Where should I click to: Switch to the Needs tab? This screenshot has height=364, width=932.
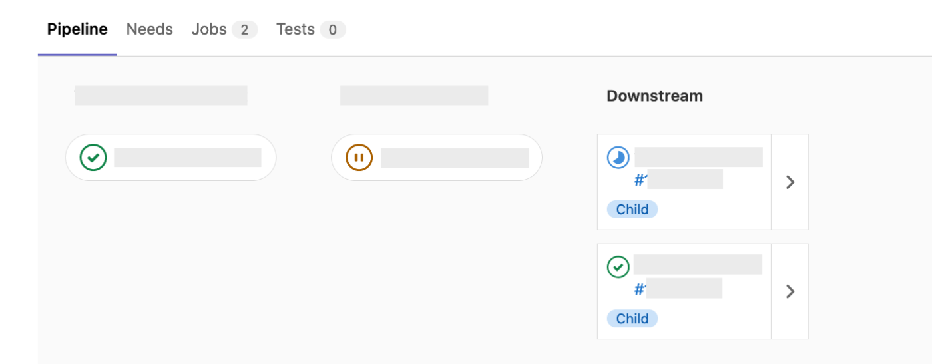point(150,29)
